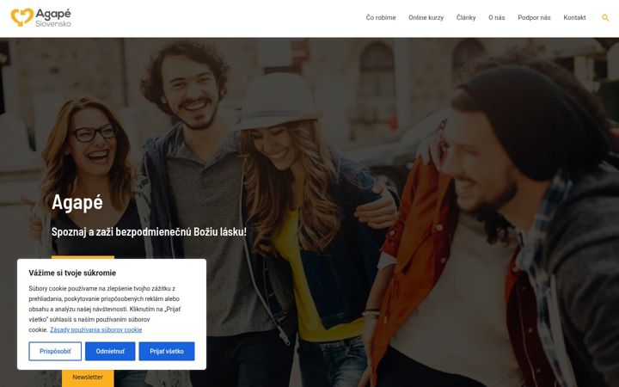Screen dimensions: 619x387
Task: Open the Čo robíme menu
Action: pos(381,18)
